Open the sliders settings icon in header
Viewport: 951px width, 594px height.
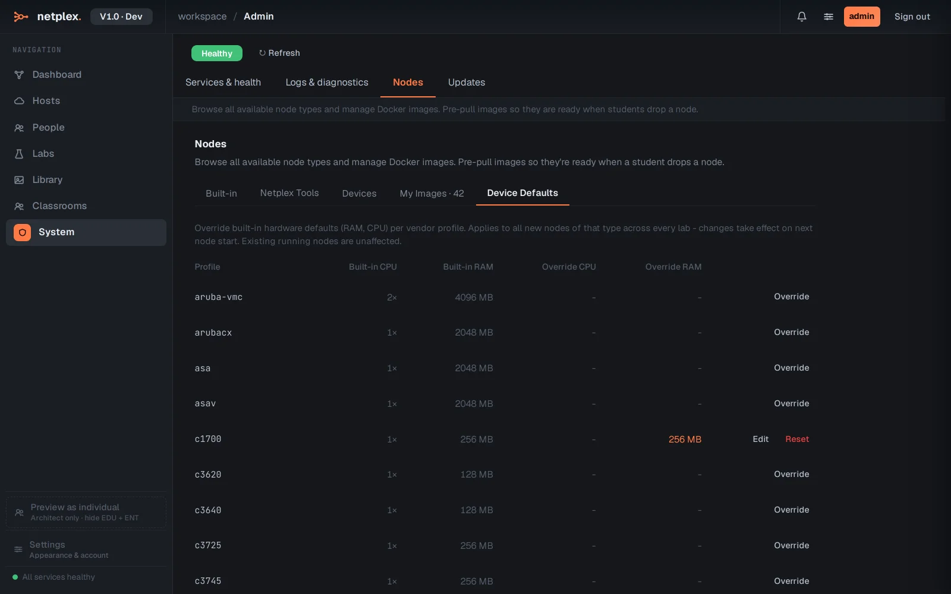pyautogui.click(x=829, y=17)
